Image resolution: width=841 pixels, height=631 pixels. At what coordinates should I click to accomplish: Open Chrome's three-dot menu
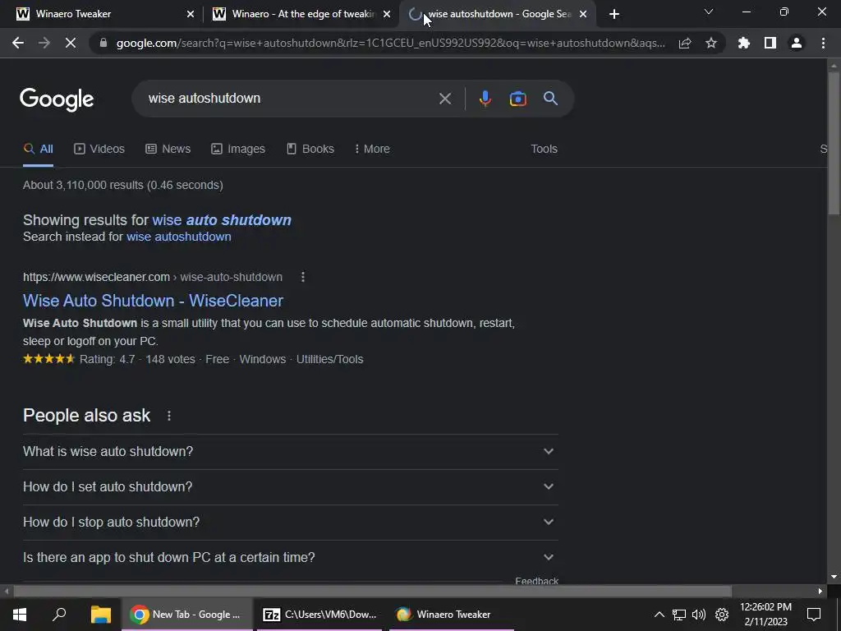pos(823,43)
